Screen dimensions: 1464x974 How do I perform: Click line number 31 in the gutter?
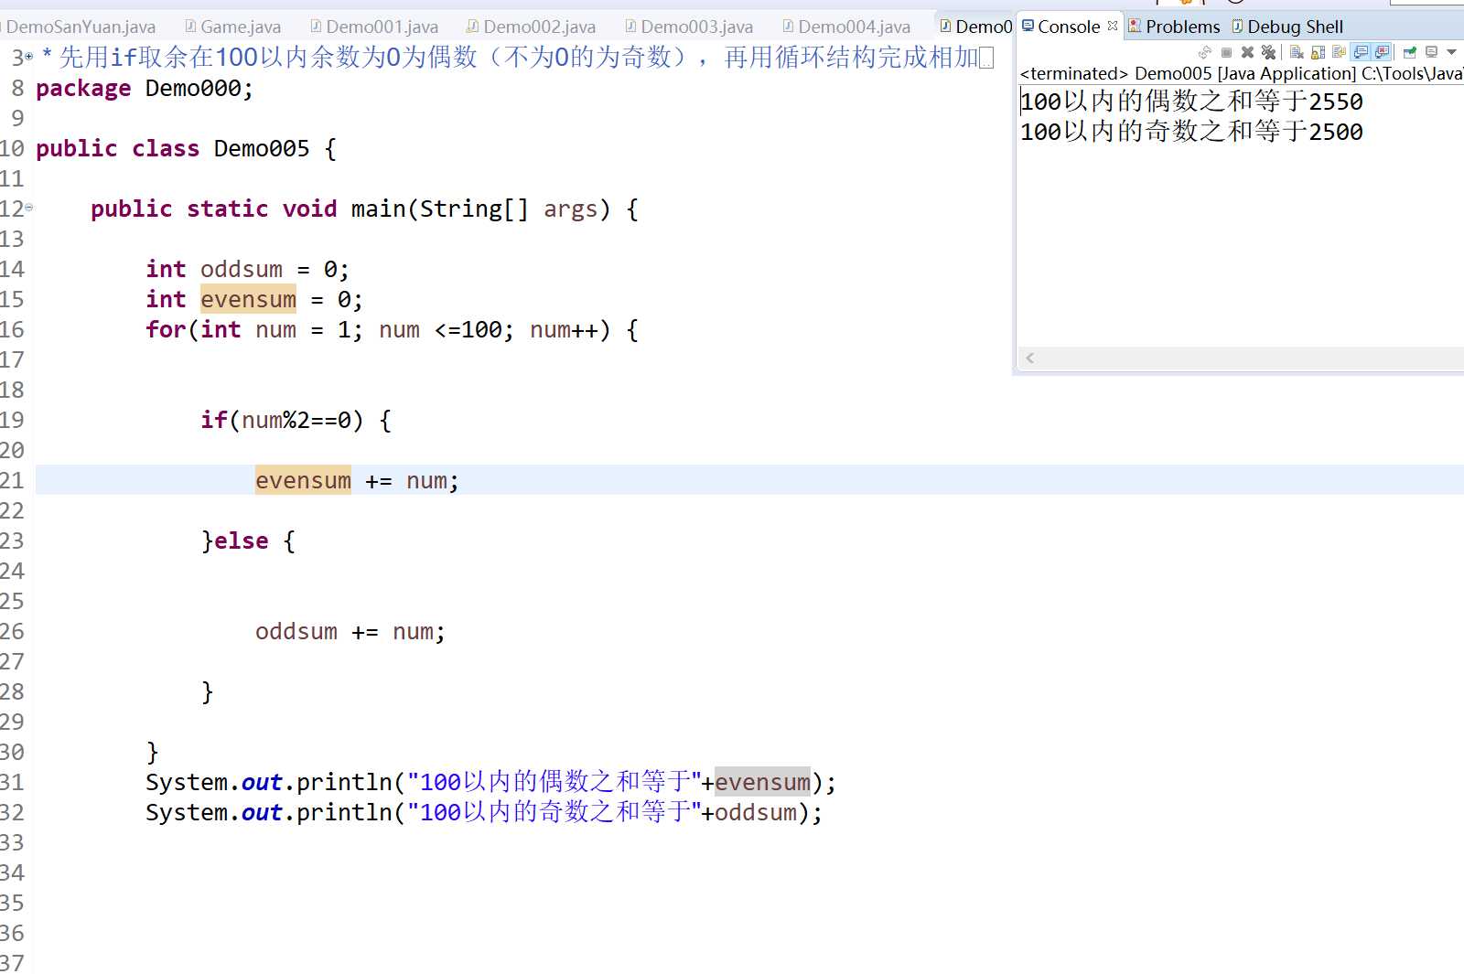pyautogui.click(x=12, y=782)
